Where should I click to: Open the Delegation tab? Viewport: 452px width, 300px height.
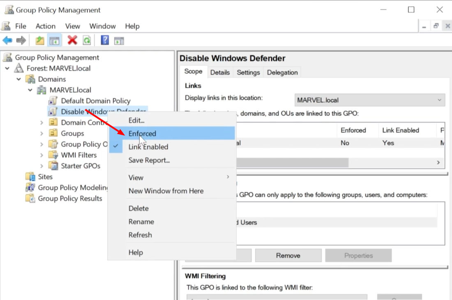coord(282,72)
